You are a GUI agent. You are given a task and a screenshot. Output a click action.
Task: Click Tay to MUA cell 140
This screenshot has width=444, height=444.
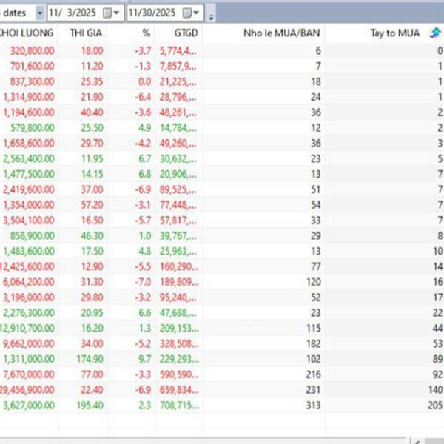435,390
